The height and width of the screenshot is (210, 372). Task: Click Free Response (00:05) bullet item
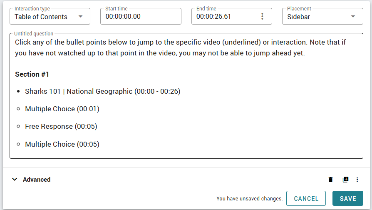pyautogui.click(x=61, y=126)
